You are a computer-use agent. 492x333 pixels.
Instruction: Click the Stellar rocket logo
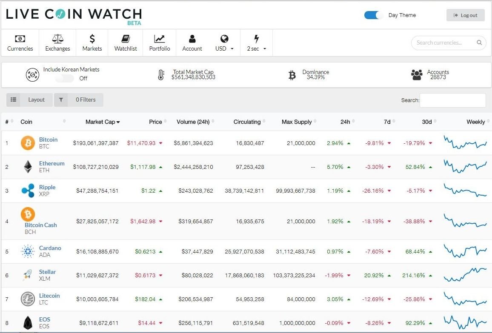[x=28, y=275]
